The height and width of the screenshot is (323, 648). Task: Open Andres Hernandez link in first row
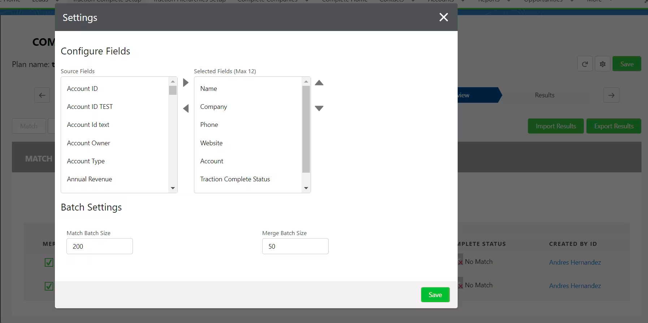pyautogui.click(x=575, y=262)
